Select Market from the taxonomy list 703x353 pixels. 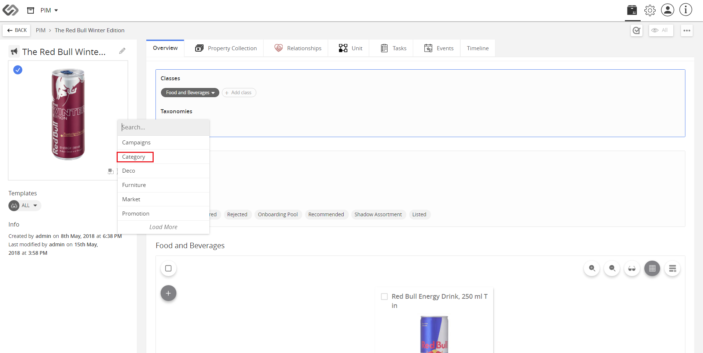pyautogui.click(x=164, y=199)
